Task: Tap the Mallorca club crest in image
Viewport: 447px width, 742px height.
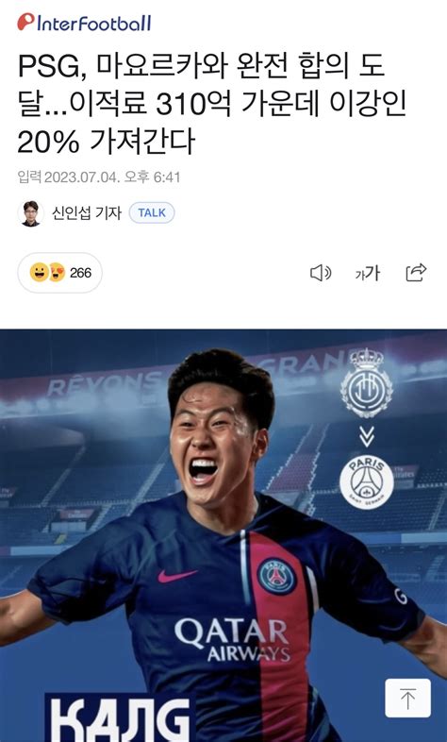Action: (367, 383)
